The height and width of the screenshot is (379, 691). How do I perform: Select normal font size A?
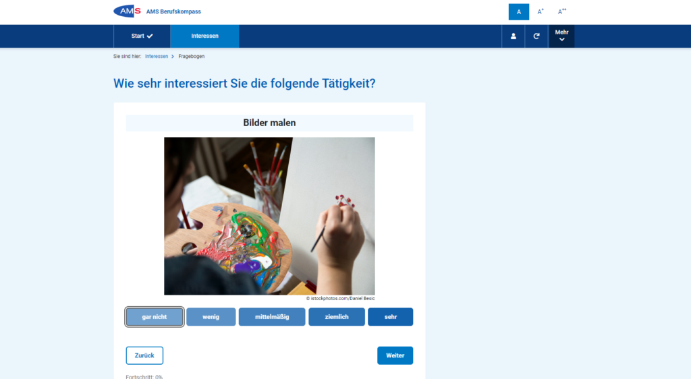519,12
